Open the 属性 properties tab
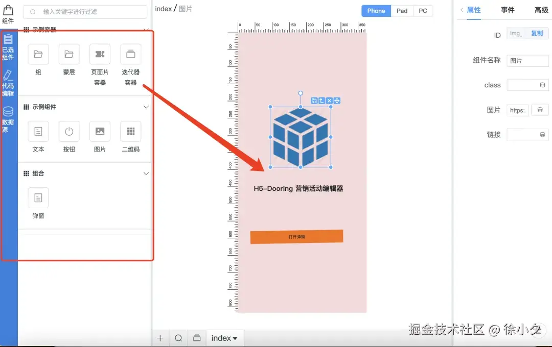 [473, 10]
